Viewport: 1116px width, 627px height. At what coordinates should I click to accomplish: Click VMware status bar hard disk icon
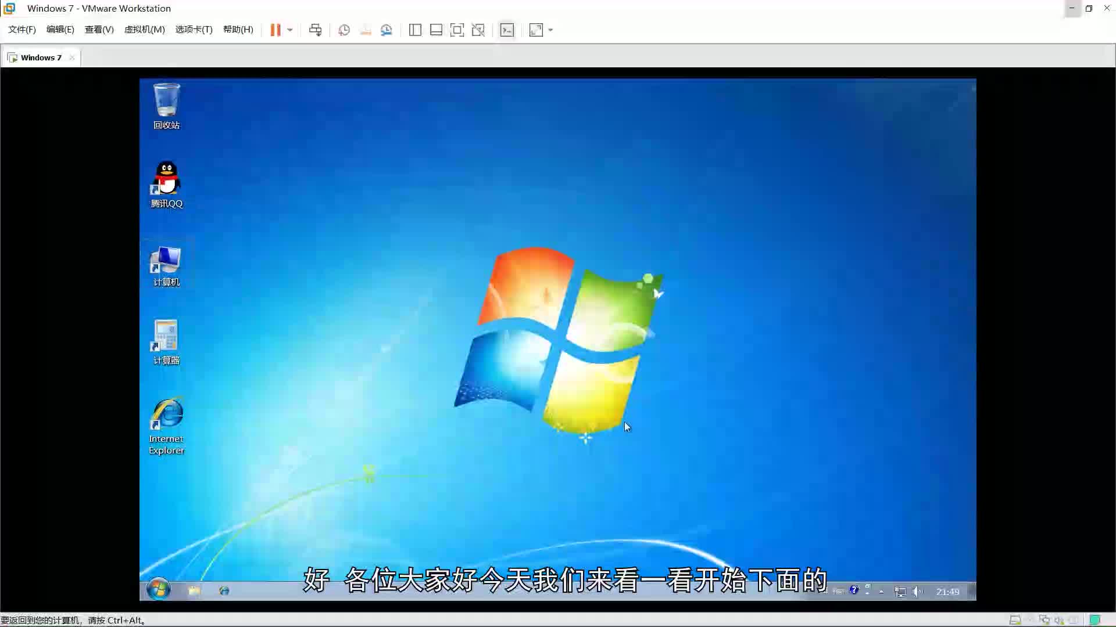[1015, 620]
